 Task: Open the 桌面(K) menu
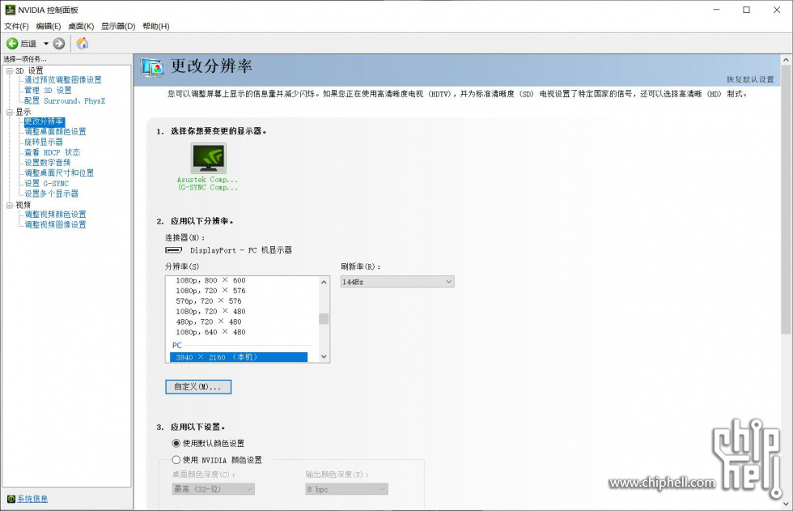pos(81,26)
